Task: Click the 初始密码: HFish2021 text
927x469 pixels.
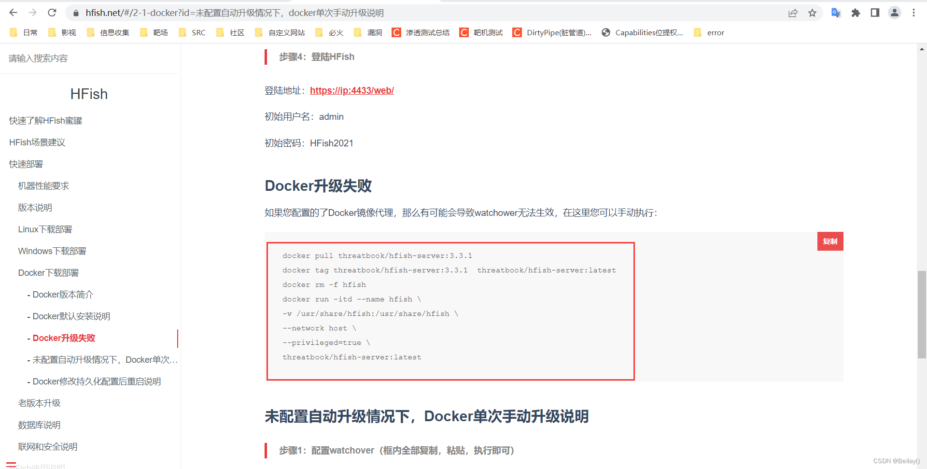Action: coord(309,143)
